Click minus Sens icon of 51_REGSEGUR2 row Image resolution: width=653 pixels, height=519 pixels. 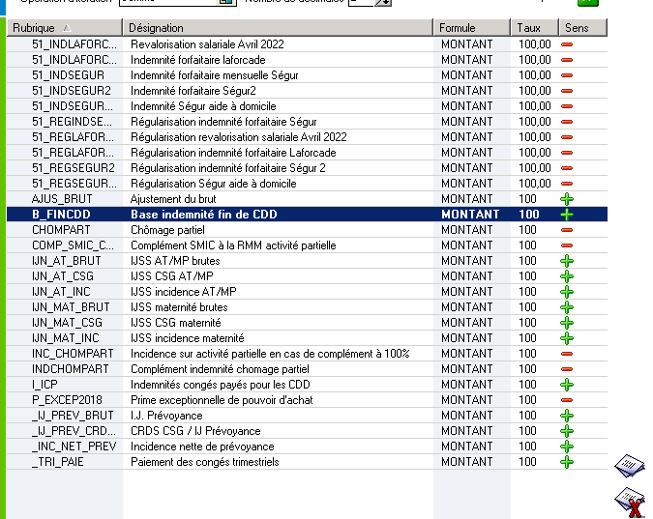[567, 168]
